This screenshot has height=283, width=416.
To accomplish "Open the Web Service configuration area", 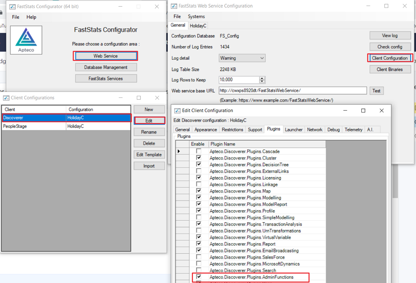I will 106,56.
